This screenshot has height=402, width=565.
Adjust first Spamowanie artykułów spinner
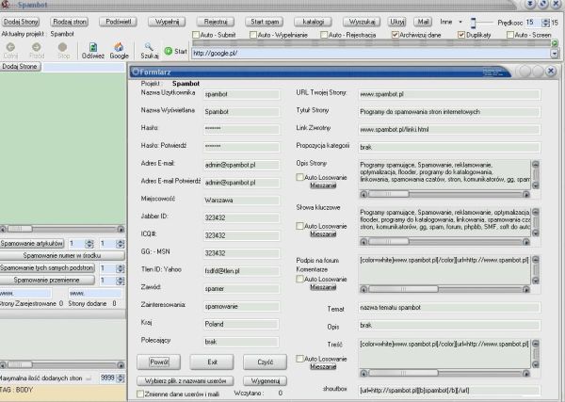pos(89,244)
